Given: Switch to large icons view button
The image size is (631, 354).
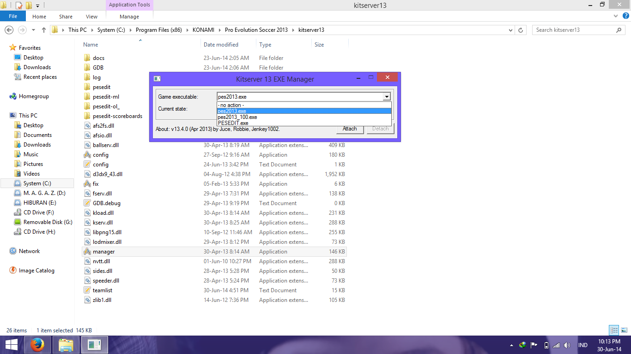Looking at the screenshot, I should coord(624,330).
